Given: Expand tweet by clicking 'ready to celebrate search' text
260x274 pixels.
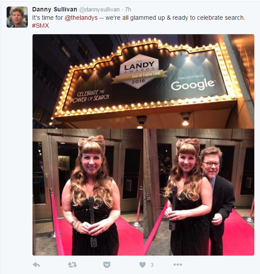Looking at the screenshot, I should 209,18.
